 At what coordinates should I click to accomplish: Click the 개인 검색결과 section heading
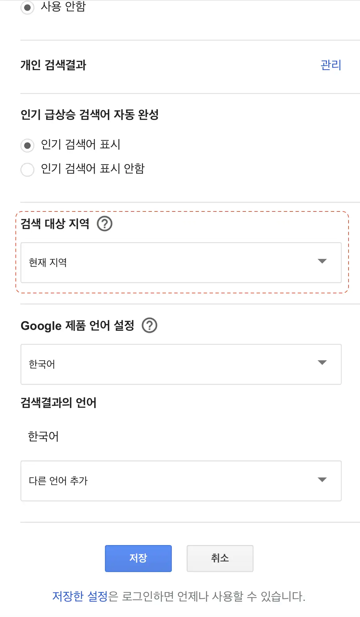(x=53, y=64)
